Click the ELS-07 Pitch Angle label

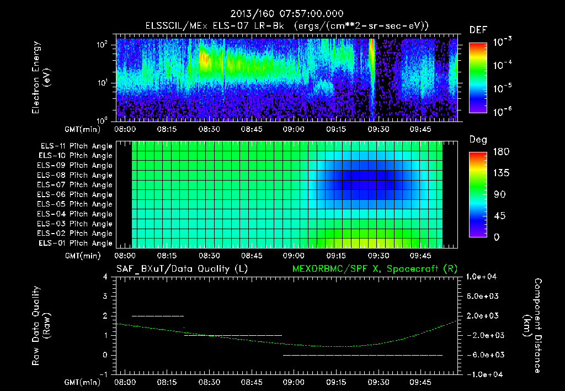pos(74,184)
